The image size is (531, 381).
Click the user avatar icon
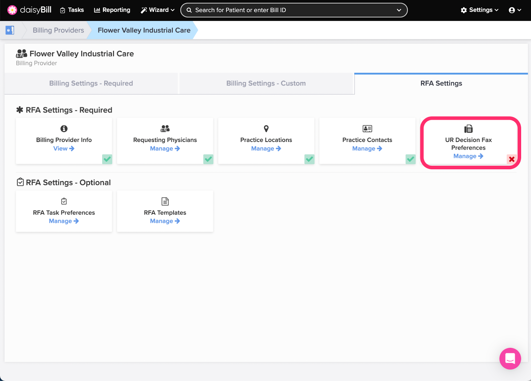click(x=512, y=10)
